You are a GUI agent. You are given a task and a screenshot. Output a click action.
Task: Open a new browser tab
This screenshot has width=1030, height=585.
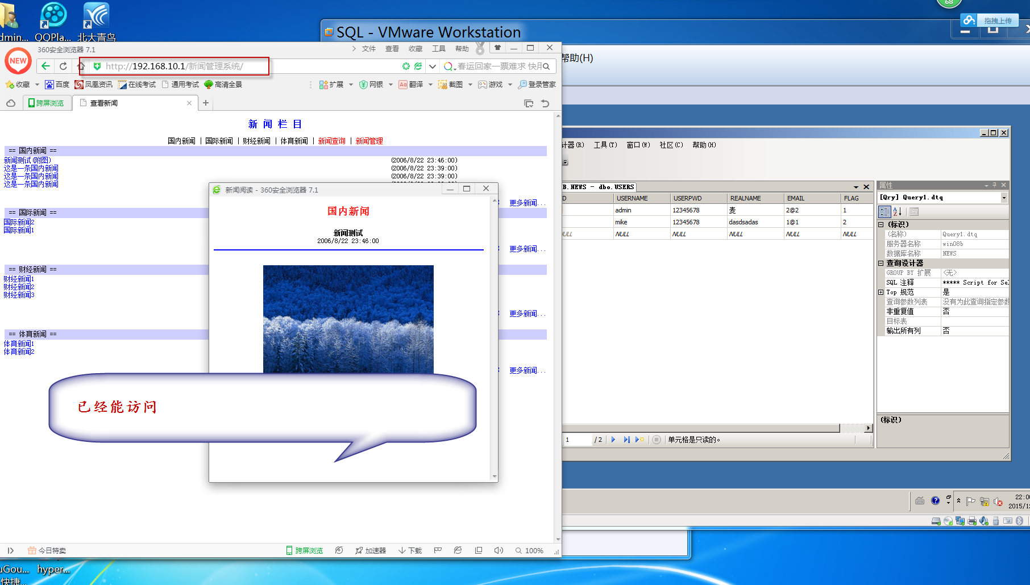(x=206, y=103)
